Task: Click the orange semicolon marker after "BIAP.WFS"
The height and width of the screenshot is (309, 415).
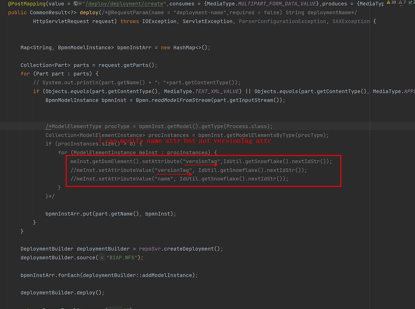Action: click(x=141, y=257)
